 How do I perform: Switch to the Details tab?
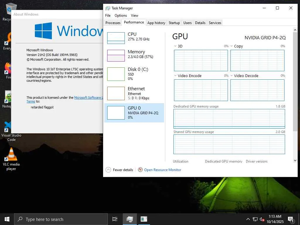click(200, 23)
